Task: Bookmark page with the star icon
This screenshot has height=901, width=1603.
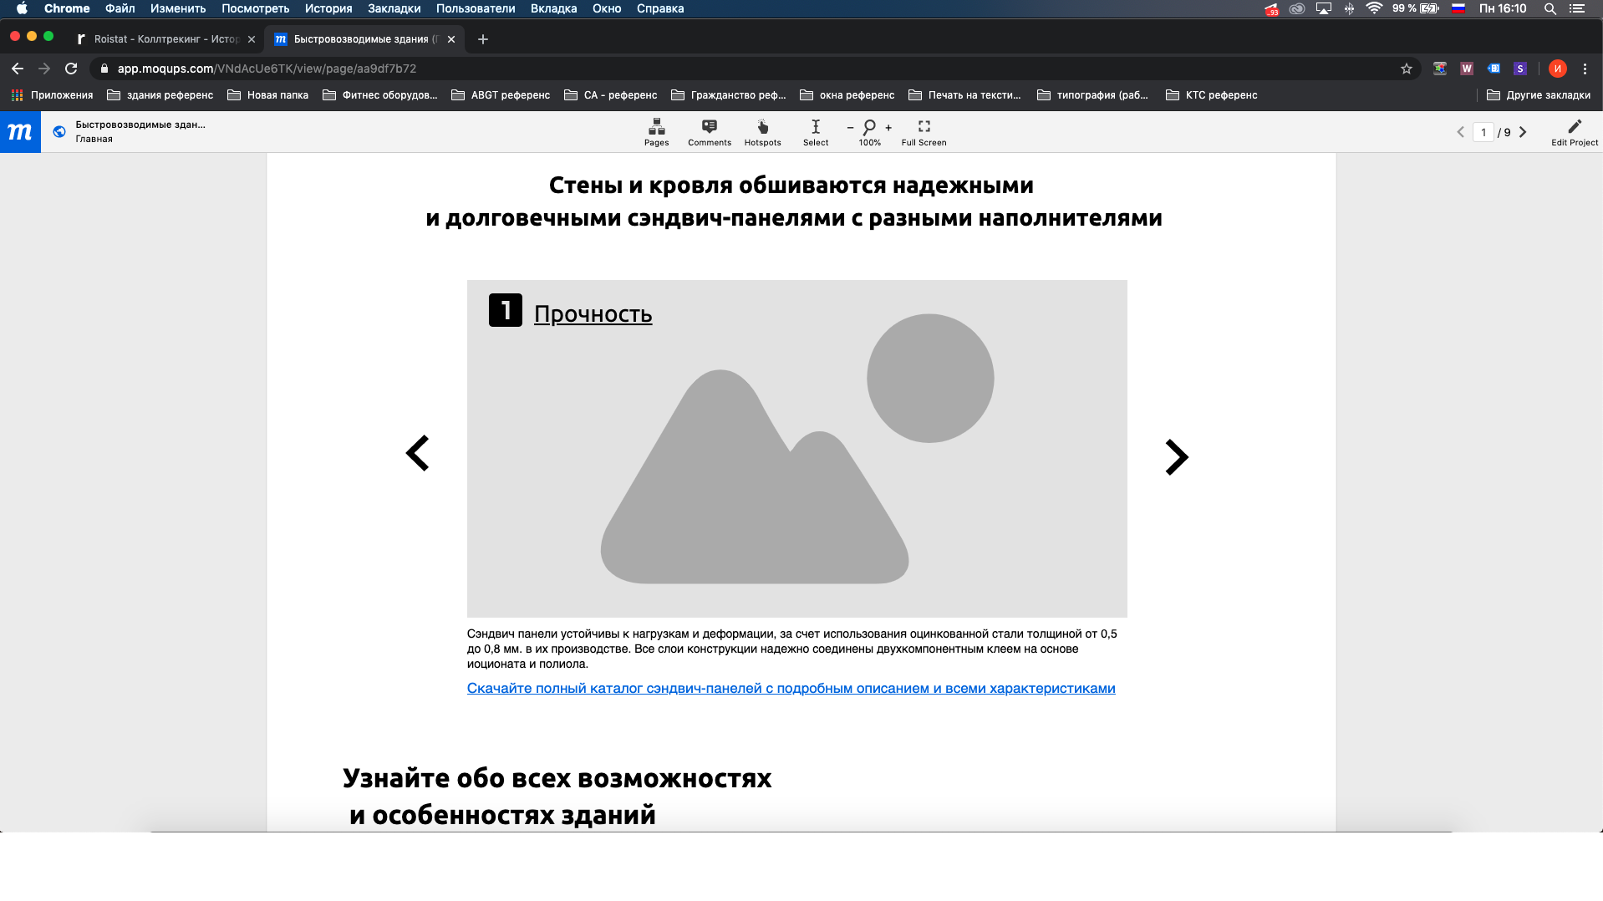Action: [1407, 69]
